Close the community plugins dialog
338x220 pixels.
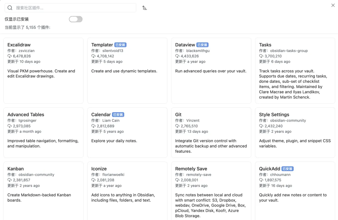tap(333, 5)
